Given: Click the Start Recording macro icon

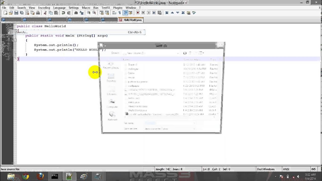Looking at the screenshot, I should tap(138, 13).
